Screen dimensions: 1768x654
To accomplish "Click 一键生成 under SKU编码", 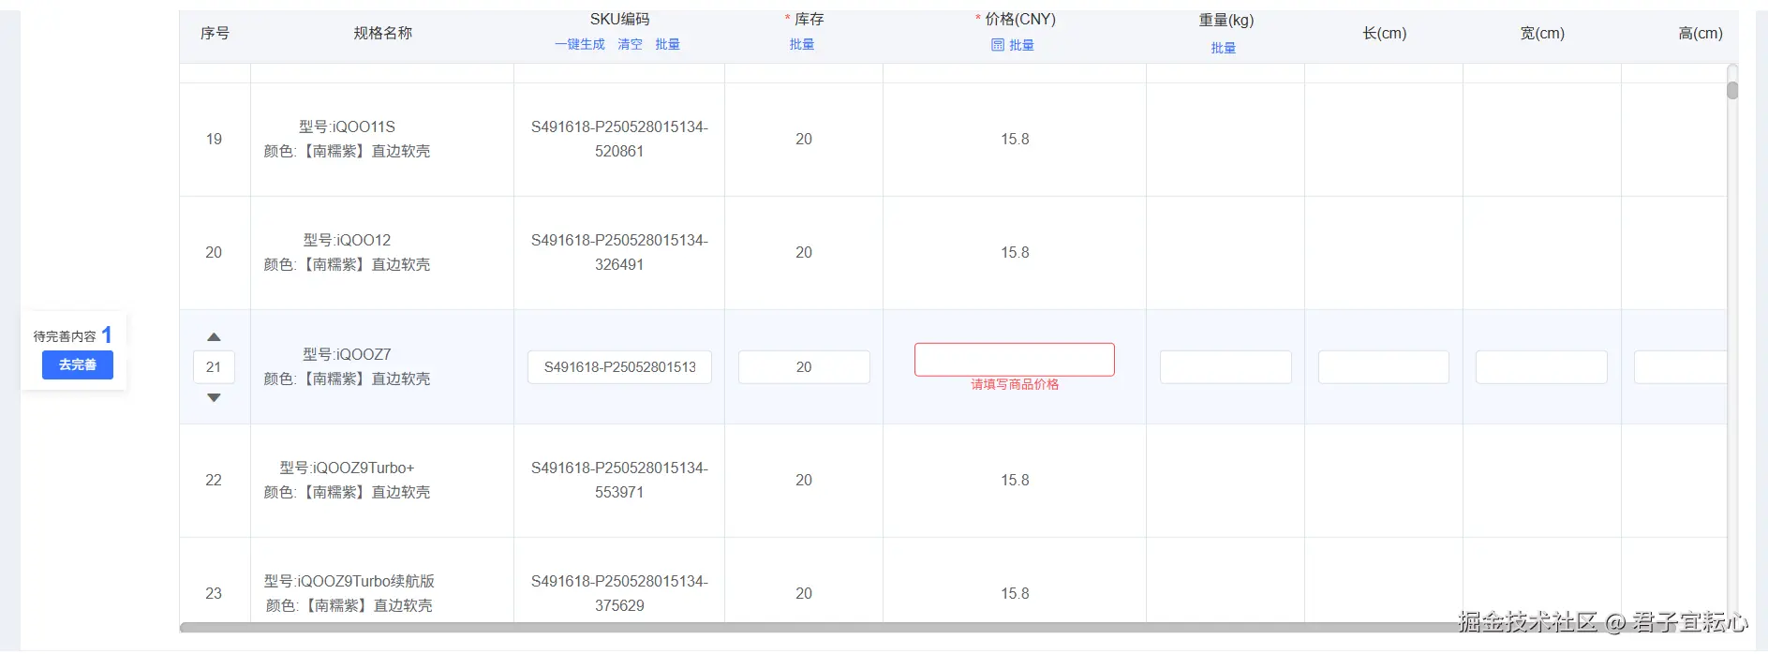I will 579,44.
